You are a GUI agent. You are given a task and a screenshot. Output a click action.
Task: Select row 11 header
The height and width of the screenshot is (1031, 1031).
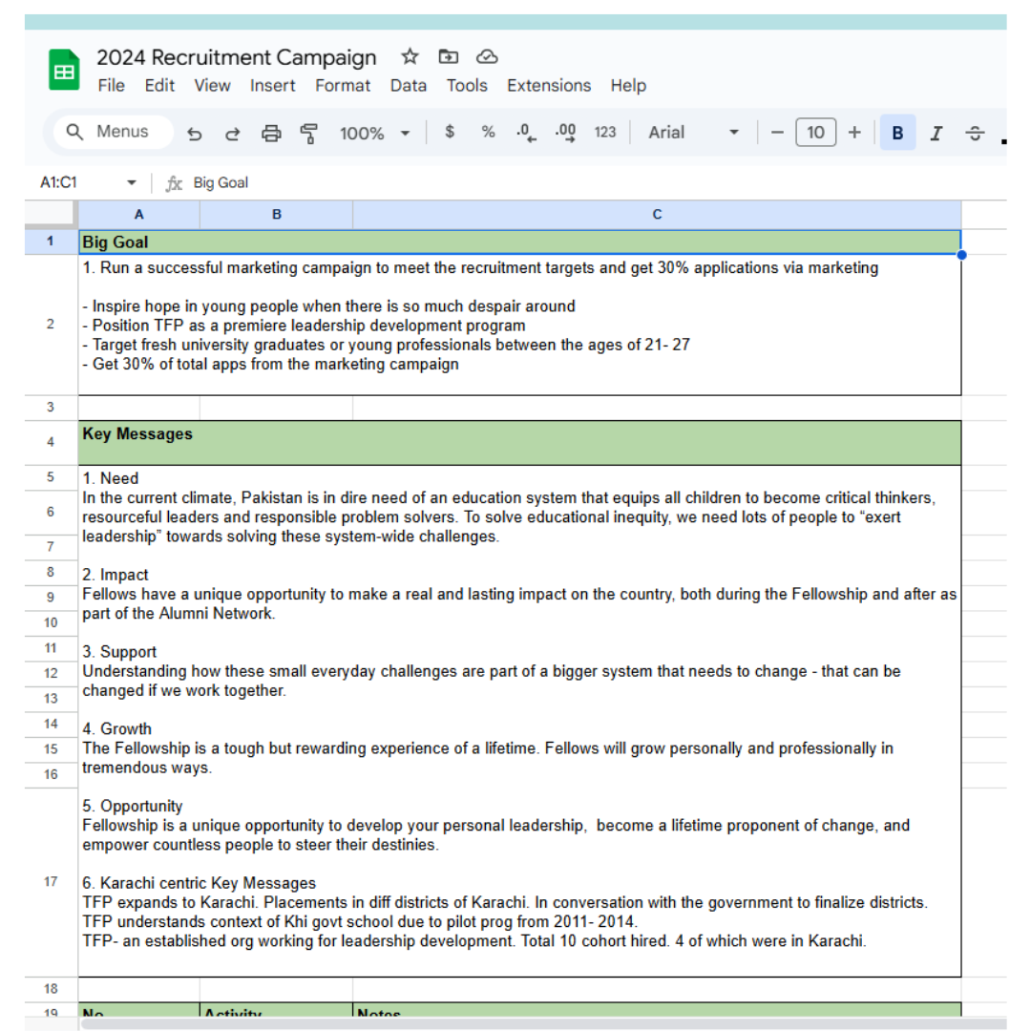(51, 648)
